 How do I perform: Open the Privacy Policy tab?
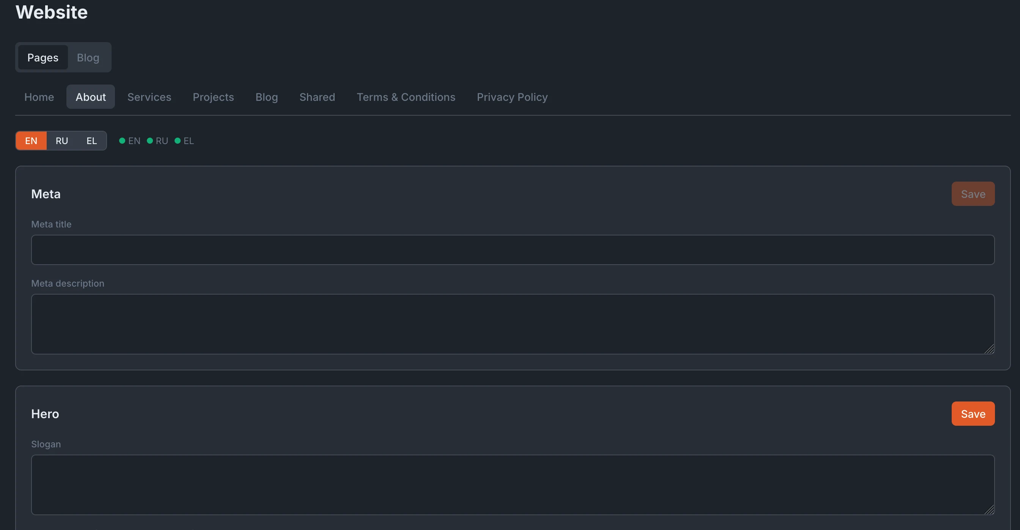click(x=512, y=97)
